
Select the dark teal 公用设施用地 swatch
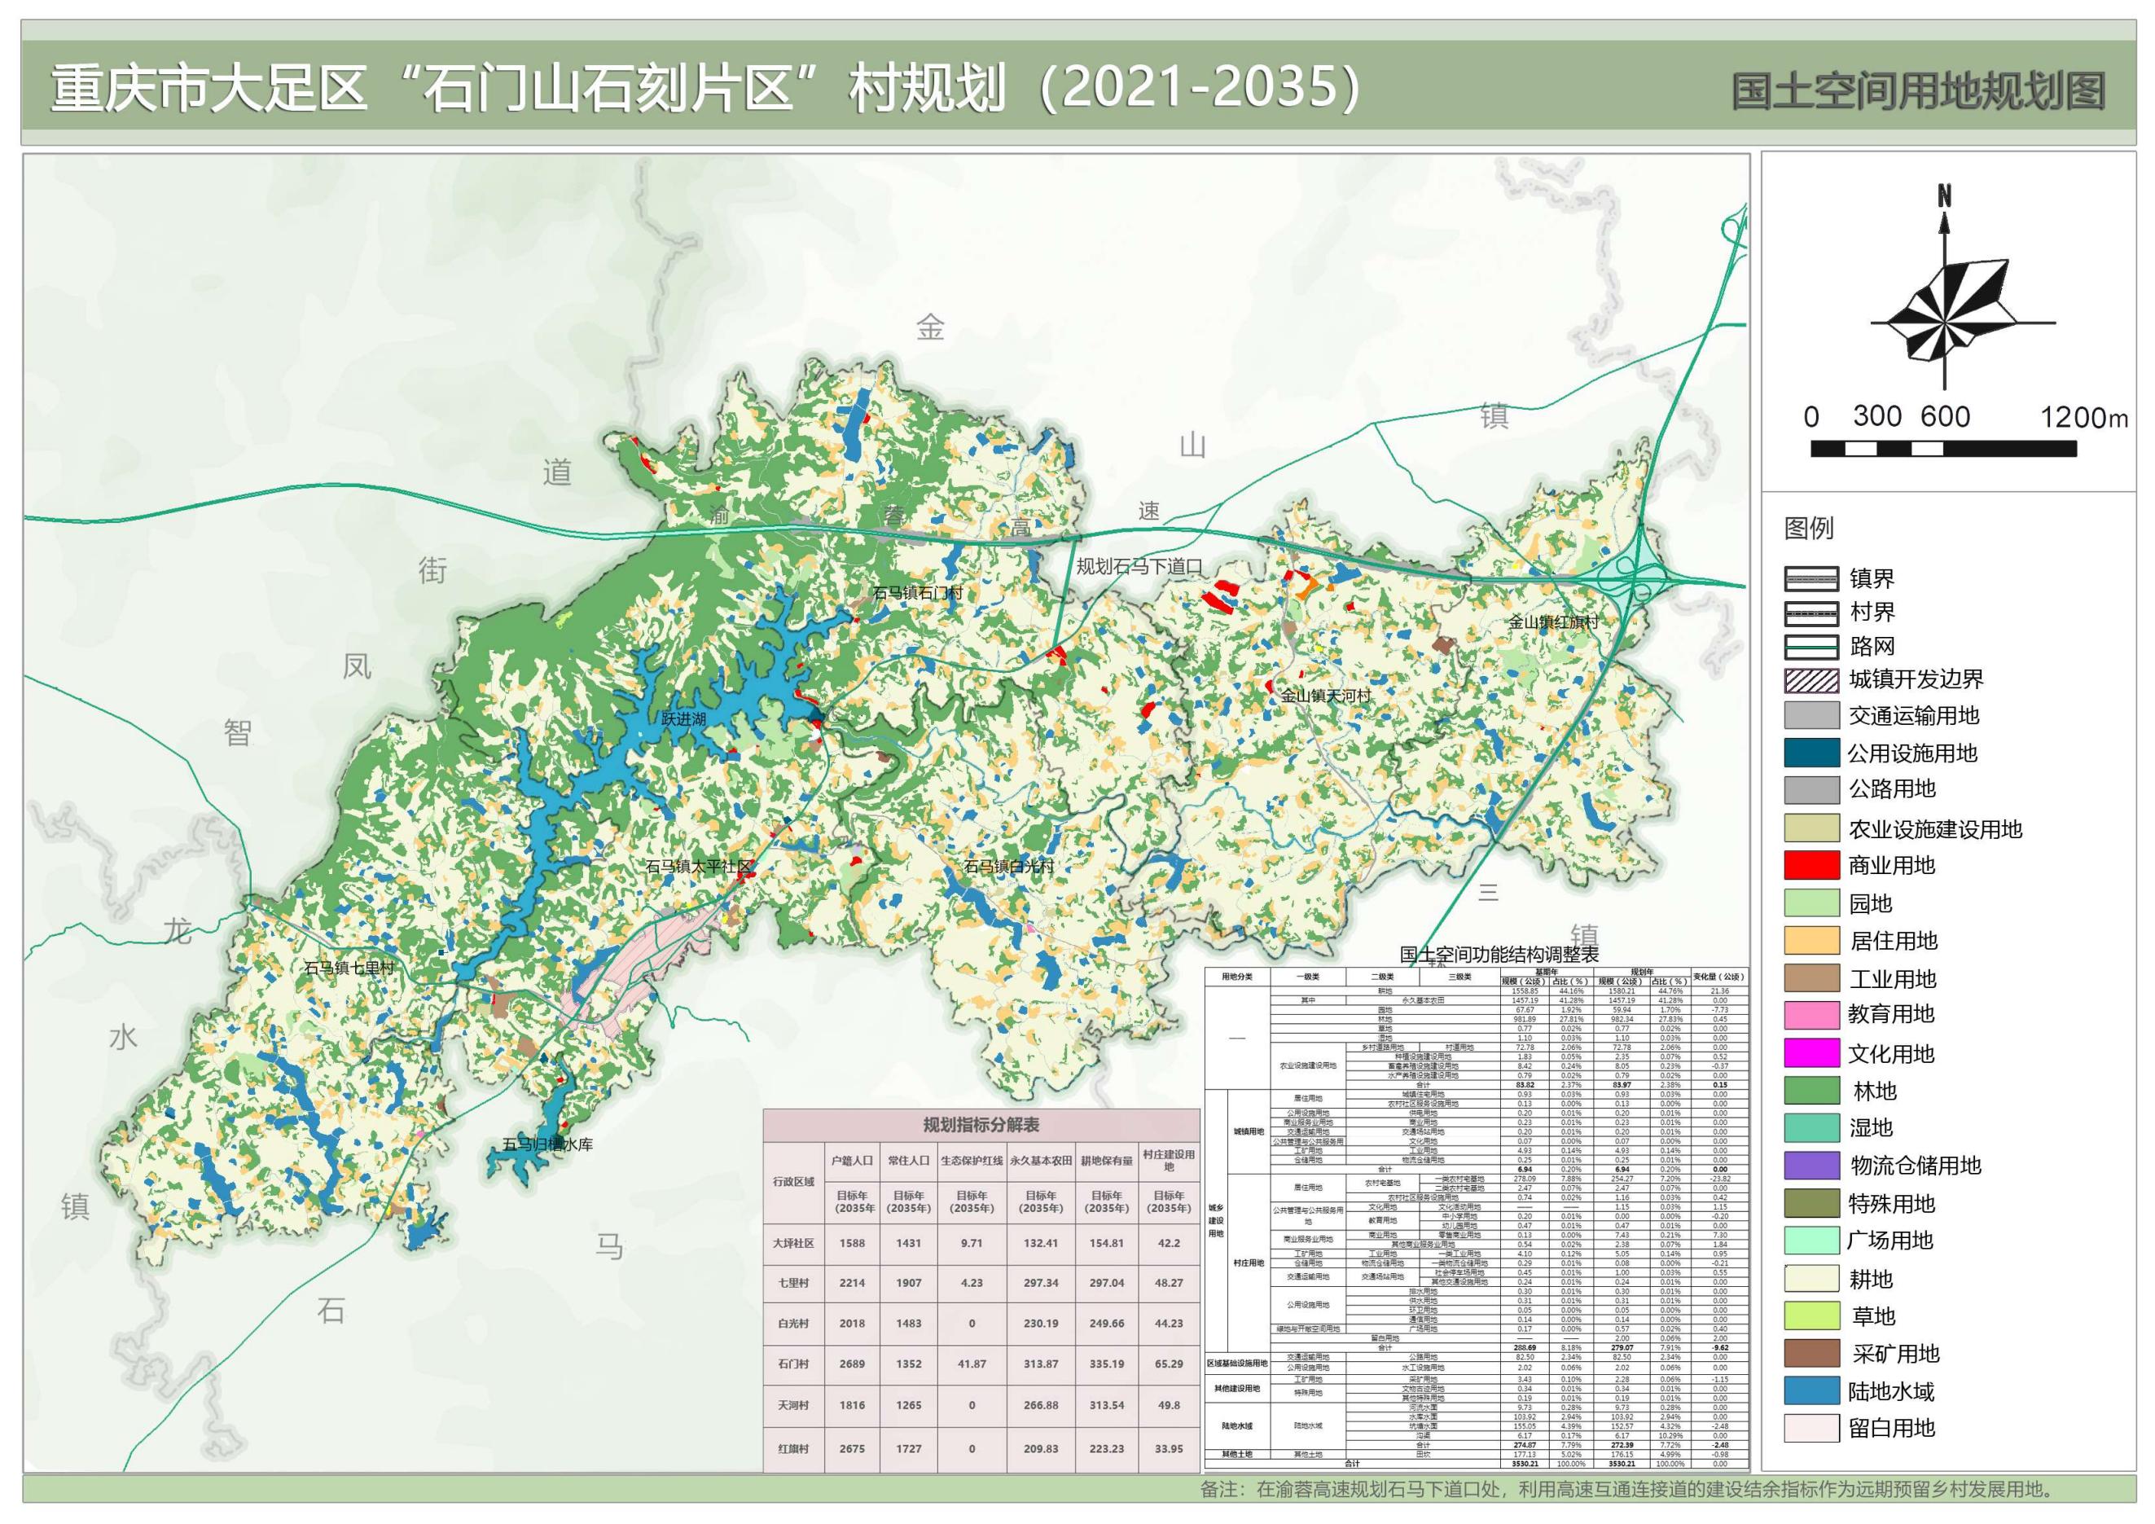tap(1811, 753)
